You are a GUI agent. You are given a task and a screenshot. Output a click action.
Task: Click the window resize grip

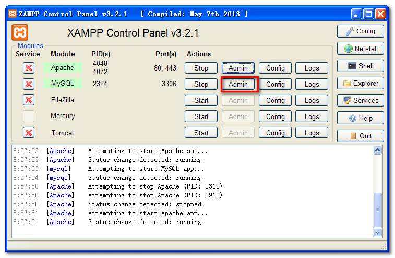coord(384,247)
